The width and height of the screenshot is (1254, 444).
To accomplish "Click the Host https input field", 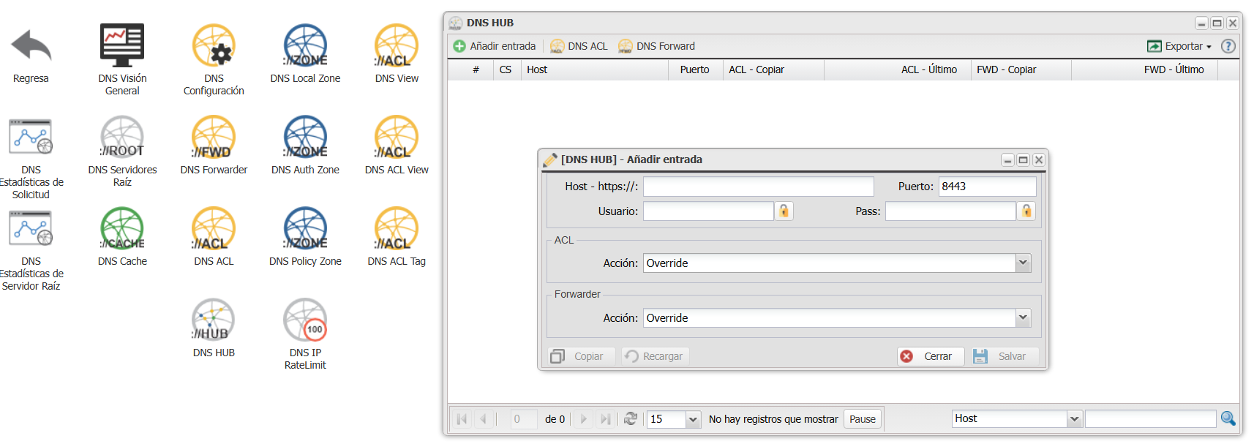I will [758, 187].
